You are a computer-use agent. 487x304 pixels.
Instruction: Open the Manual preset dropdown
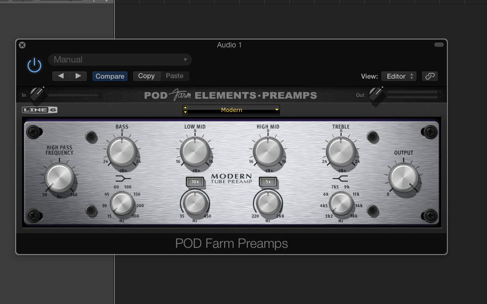coord(120,59)
